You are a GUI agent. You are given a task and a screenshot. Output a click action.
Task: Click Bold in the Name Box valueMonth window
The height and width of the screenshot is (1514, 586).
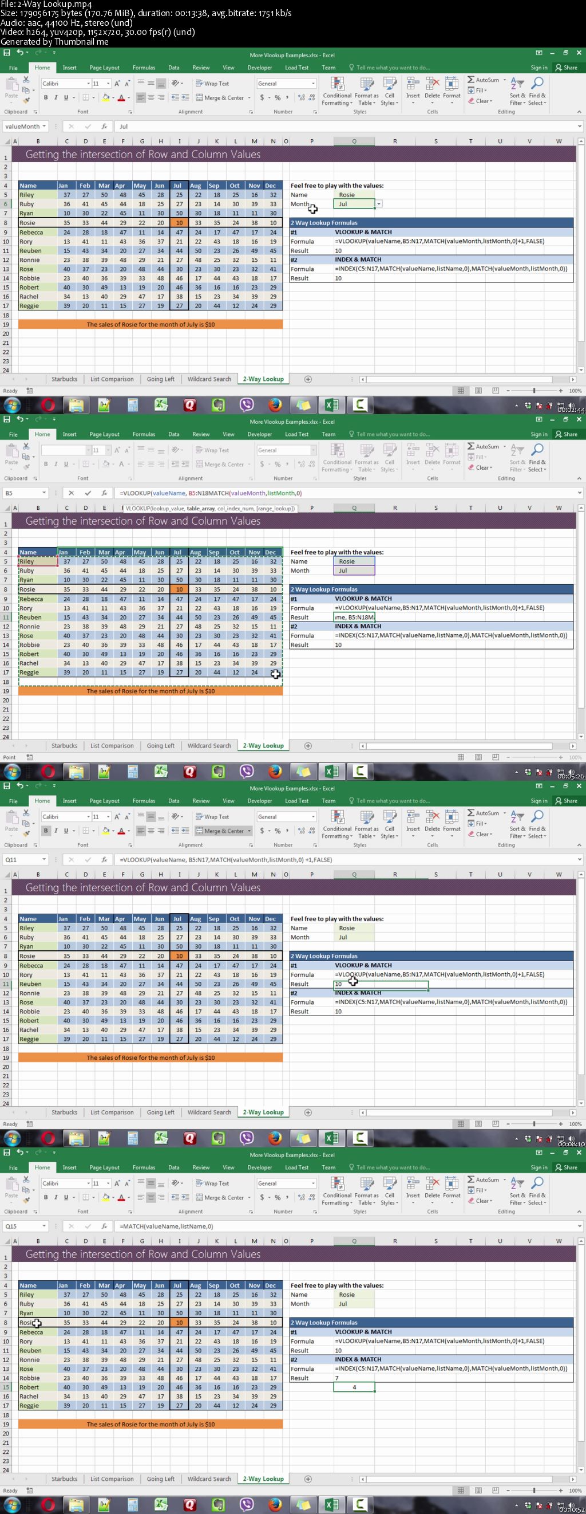[46, 97]
